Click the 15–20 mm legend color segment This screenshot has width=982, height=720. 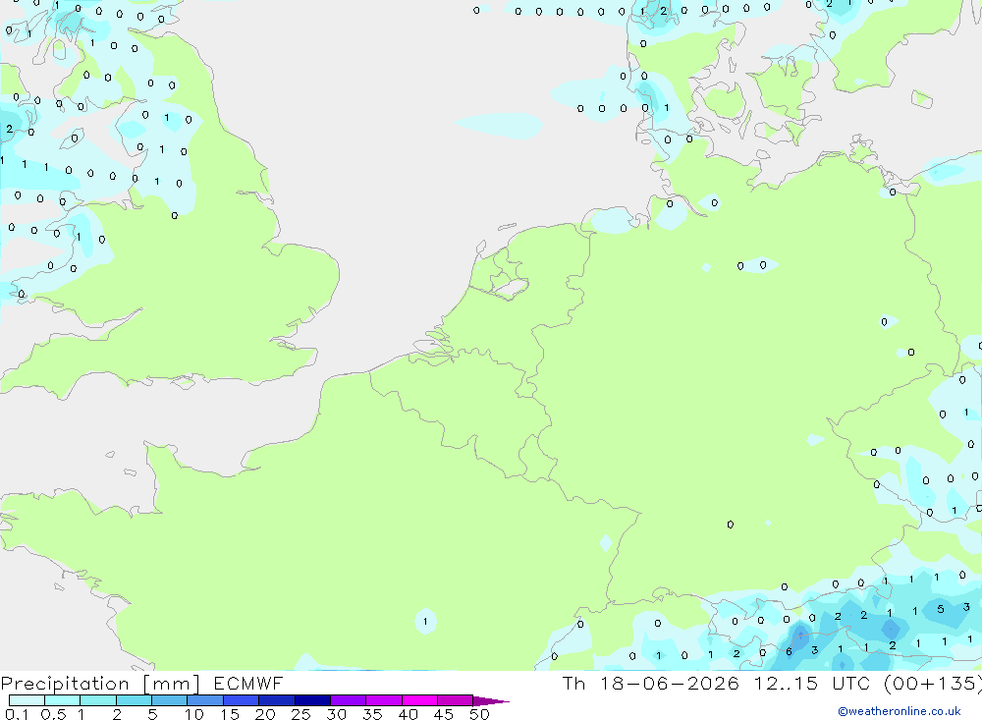click(242, 700)
